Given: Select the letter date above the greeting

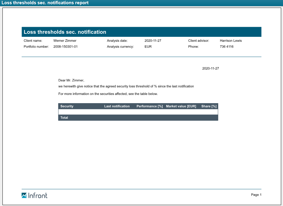Looking at the screenshot, I should tap(210, 68).
